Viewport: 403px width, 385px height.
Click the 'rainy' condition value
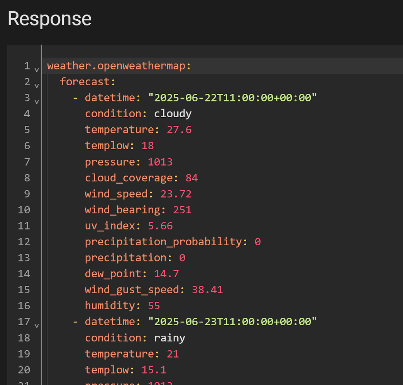point(169,338)
